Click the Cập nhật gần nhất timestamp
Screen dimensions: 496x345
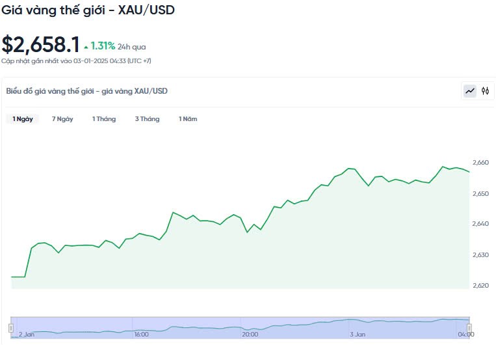[77, 61]
